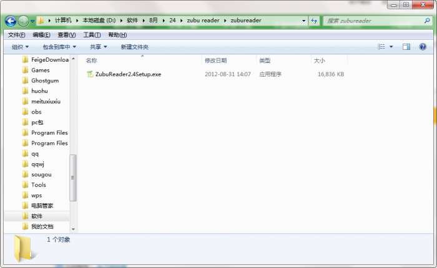Open the 帮助(H) menu
The image size is (437, 268).
click(x=117, y=35)
